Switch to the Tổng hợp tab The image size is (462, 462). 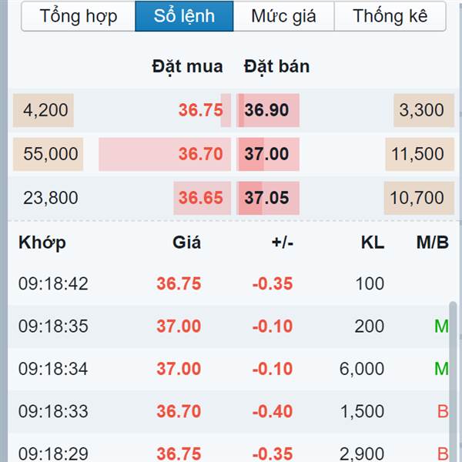pos(79,16)
